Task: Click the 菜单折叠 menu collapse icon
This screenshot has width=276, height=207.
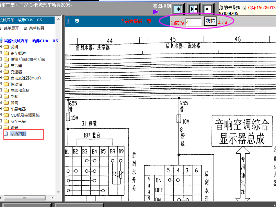Action: click(25, 29)
